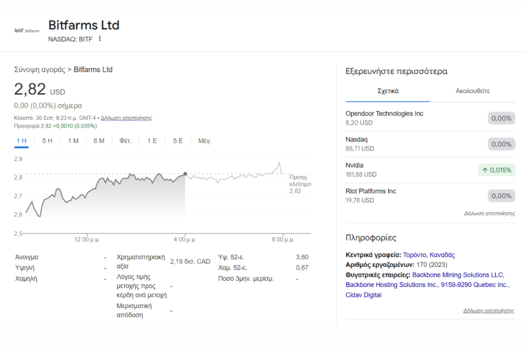Image resolution: width=525 pixels, height=350 pixels.
Task: Switch chart to 6 Μ range
Action: [x=99, y=141]
